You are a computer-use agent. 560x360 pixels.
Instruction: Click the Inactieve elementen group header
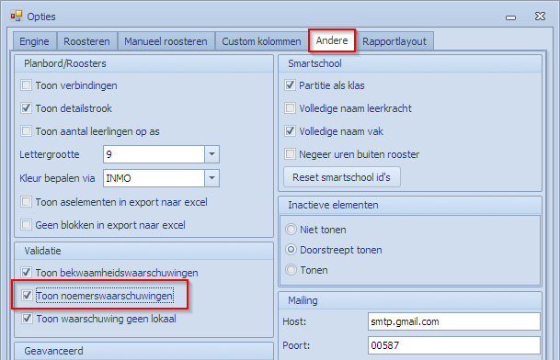410,205
